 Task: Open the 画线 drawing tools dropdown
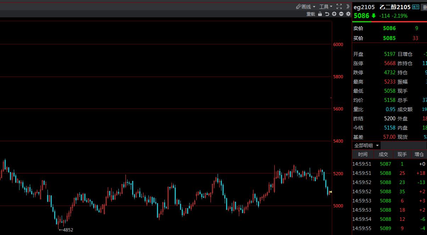pyautogui.click(x=306, y=7)
